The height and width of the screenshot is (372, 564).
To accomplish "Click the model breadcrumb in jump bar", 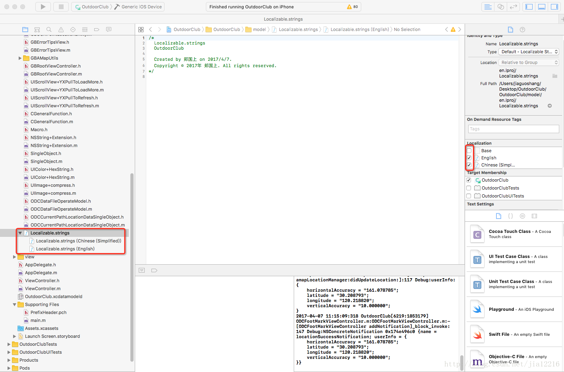I will (x=256, y=29).
